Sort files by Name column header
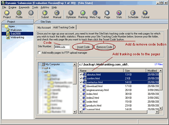The height and width of the screenshot is (125, 169). (x=101, y=70)
